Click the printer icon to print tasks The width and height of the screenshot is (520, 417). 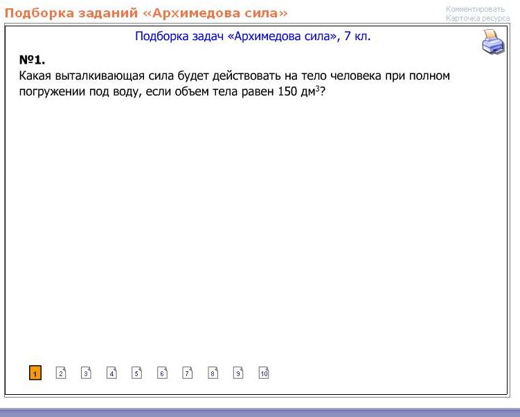[493, 42]
